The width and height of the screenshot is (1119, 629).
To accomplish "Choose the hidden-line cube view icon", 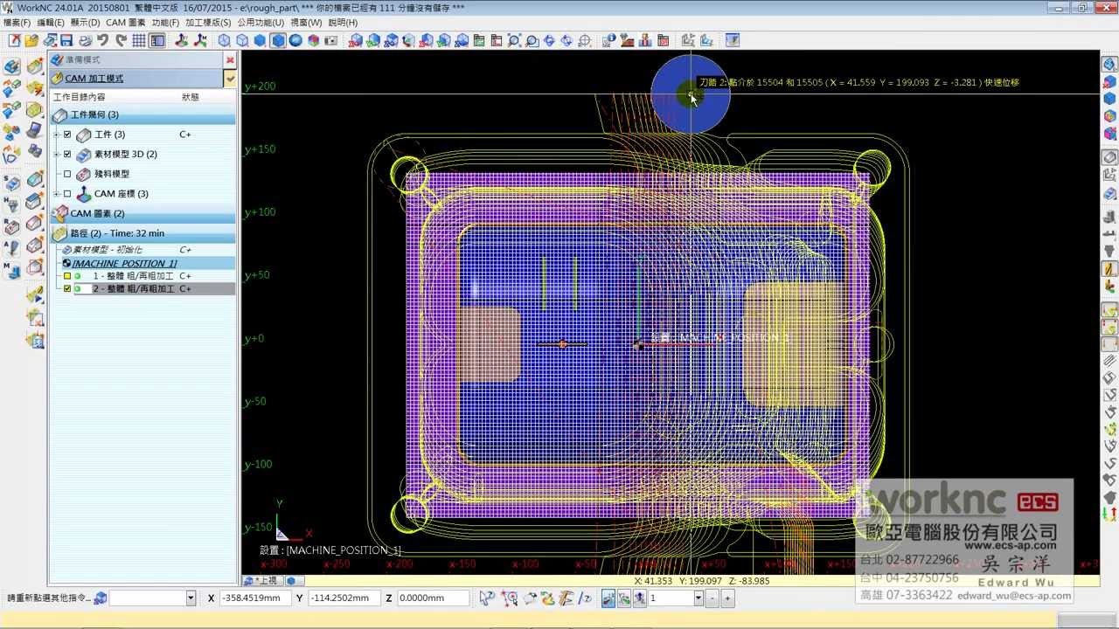I will (242, 40).
